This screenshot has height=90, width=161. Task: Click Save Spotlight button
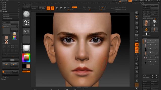tap(10, 16)
